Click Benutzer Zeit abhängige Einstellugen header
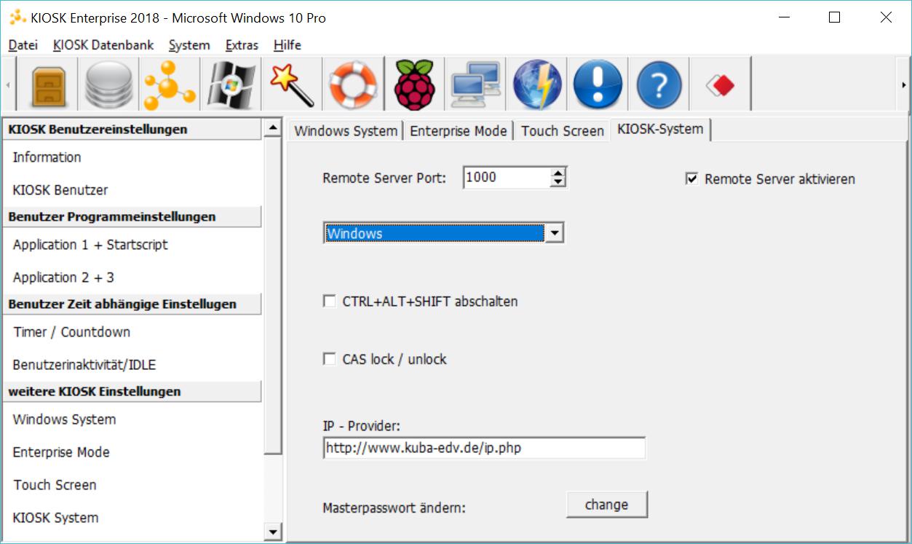The height and width of the screenshot is (544, 912). pyautogui.click(x=132, y=304)
